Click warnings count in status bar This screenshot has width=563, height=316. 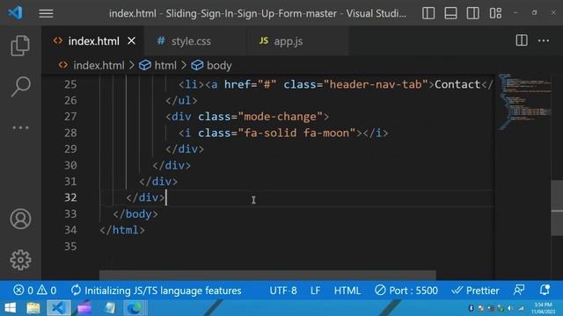click(47, 291)
